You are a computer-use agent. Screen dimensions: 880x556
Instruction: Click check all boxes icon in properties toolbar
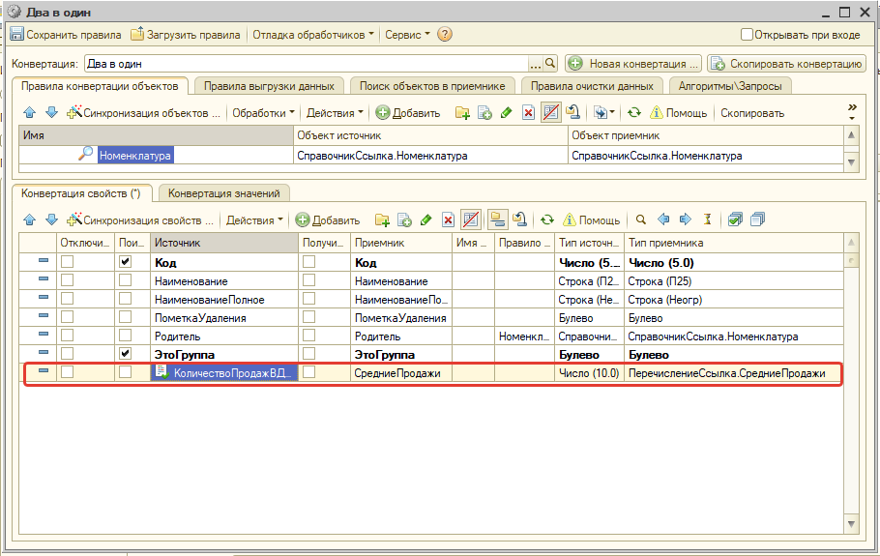[x=735, y=219]
